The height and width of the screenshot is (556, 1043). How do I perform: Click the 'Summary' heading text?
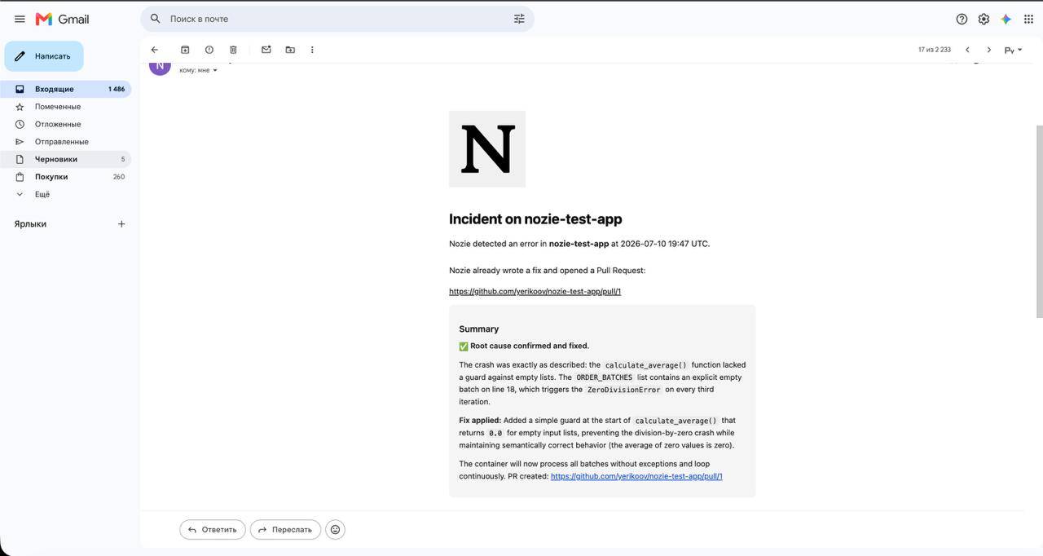[x=478, y=329]
